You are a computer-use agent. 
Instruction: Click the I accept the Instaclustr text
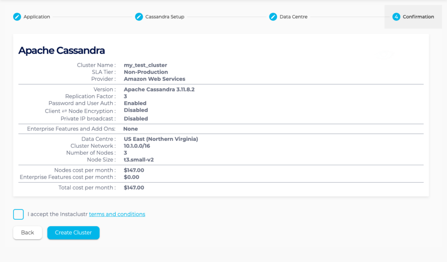coord(58,214)
